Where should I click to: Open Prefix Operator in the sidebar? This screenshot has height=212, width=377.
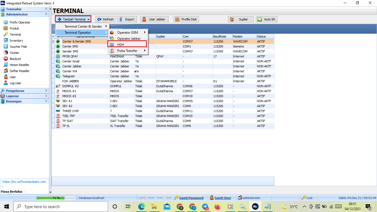click(x=20, y=22)
